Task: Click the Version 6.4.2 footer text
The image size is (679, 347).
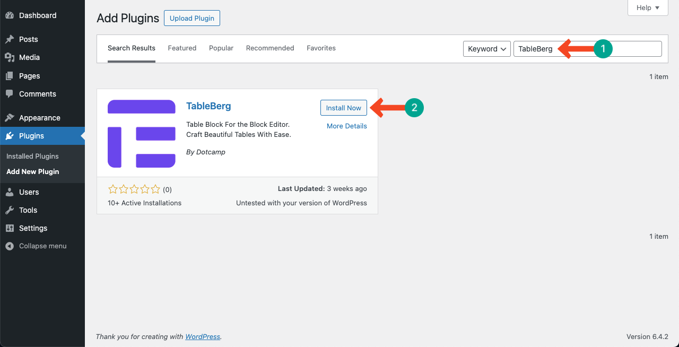Action: (x=647, y=337)
